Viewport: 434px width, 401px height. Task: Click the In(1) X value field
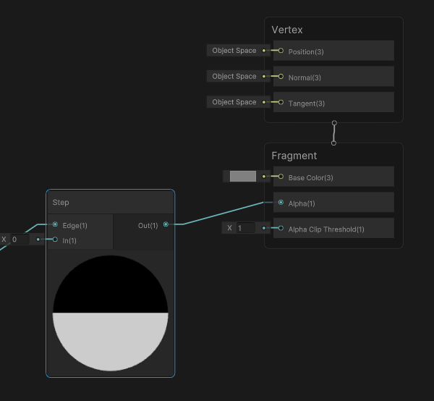[18, 240]
